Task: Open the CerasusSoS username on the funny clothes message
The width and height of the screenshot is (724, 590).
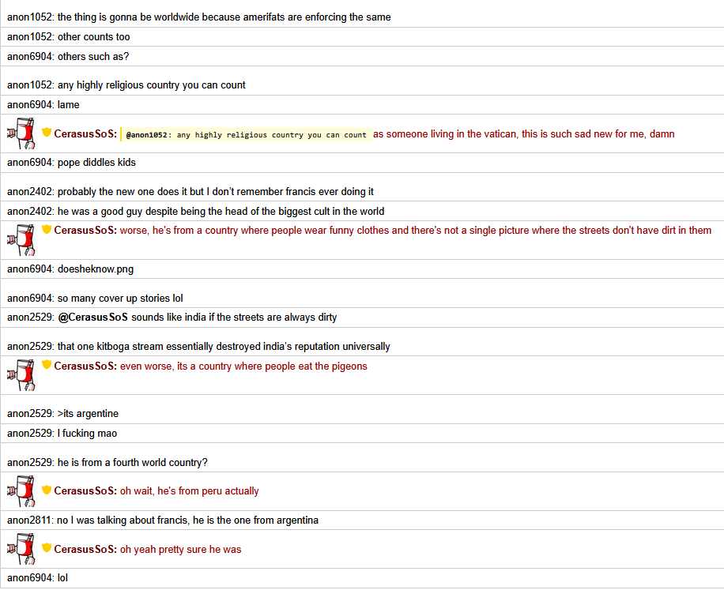Action: click(x=85, y=230)
